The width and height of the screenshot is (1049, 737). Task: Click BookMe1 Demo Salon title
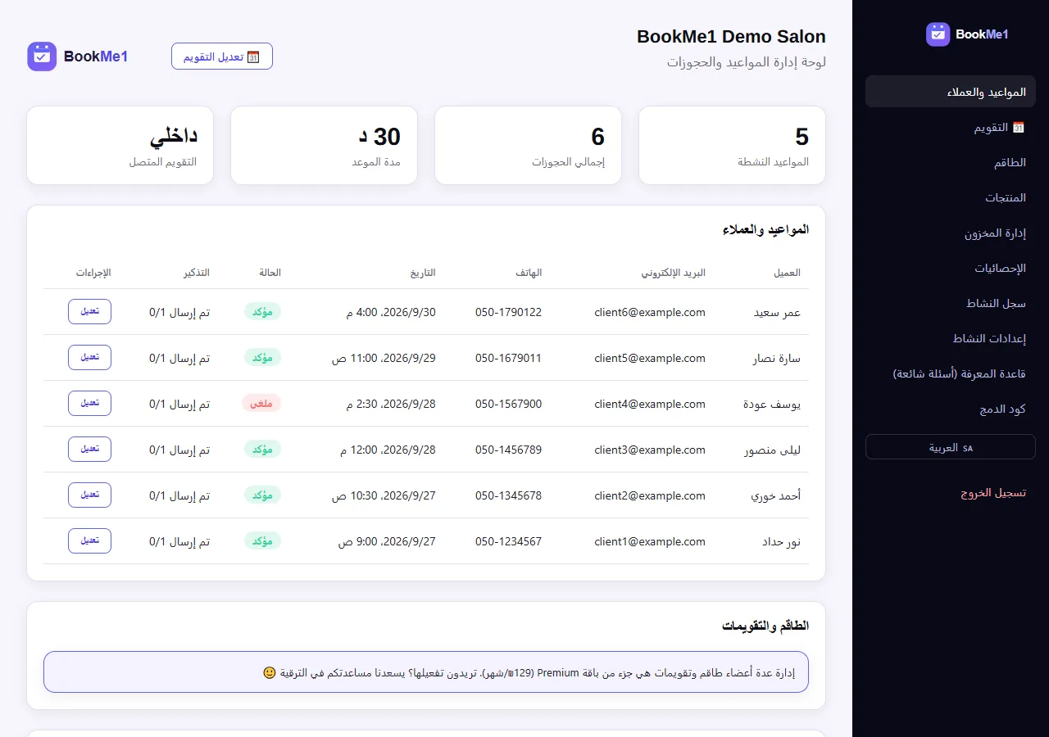coord(731,37)
